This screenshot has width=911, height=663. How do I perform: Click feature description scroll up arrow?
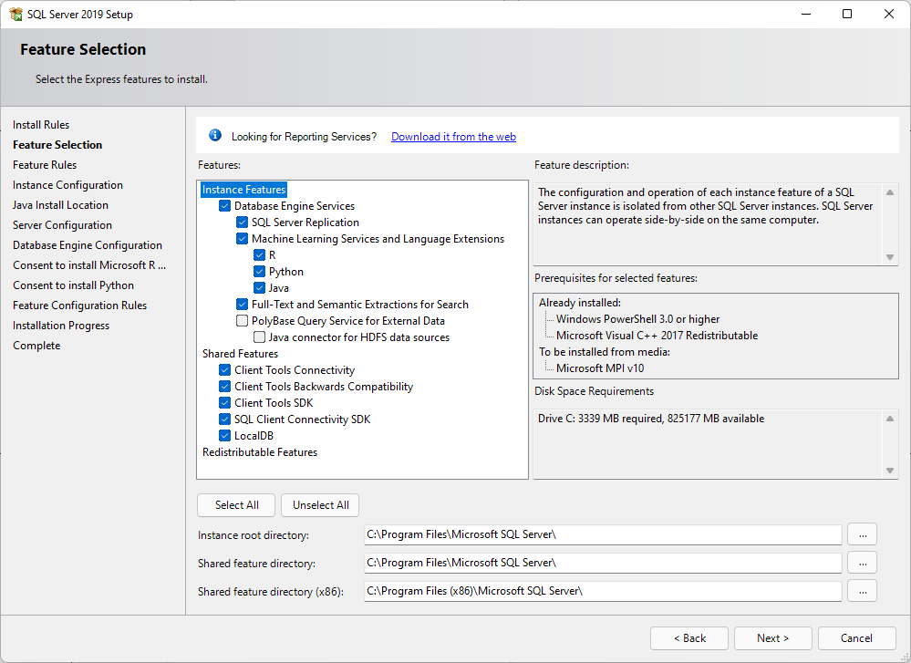pos(889,192)
